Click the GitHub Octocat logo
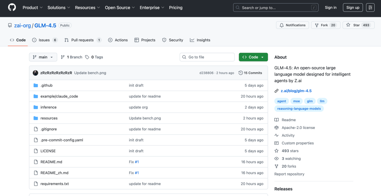 (12, 7)
